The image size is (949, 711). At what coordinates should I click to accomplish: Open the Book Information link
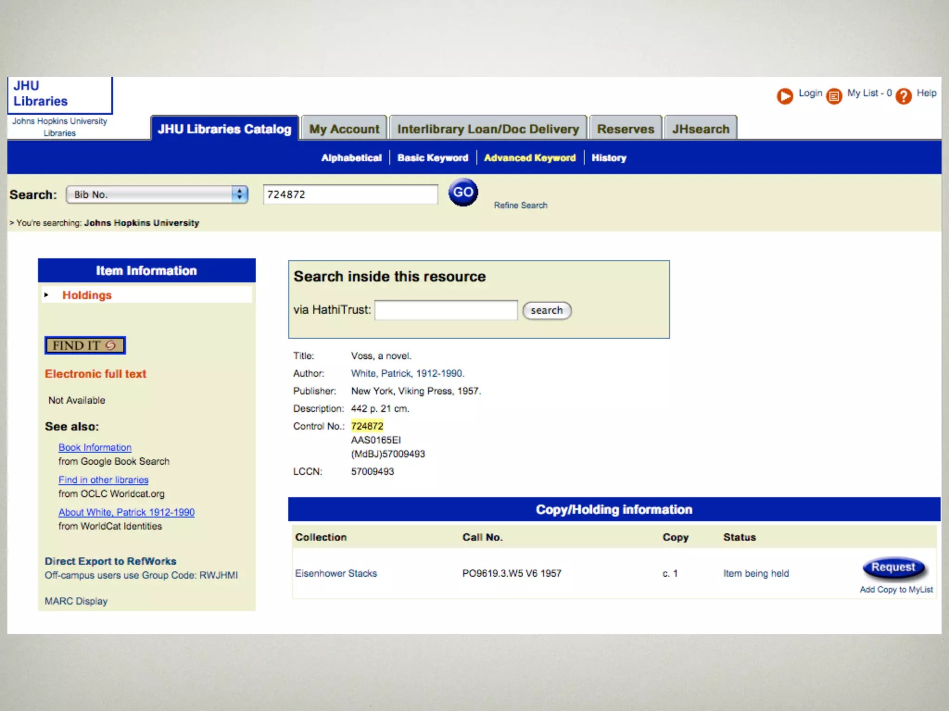[x=95, y=448]
